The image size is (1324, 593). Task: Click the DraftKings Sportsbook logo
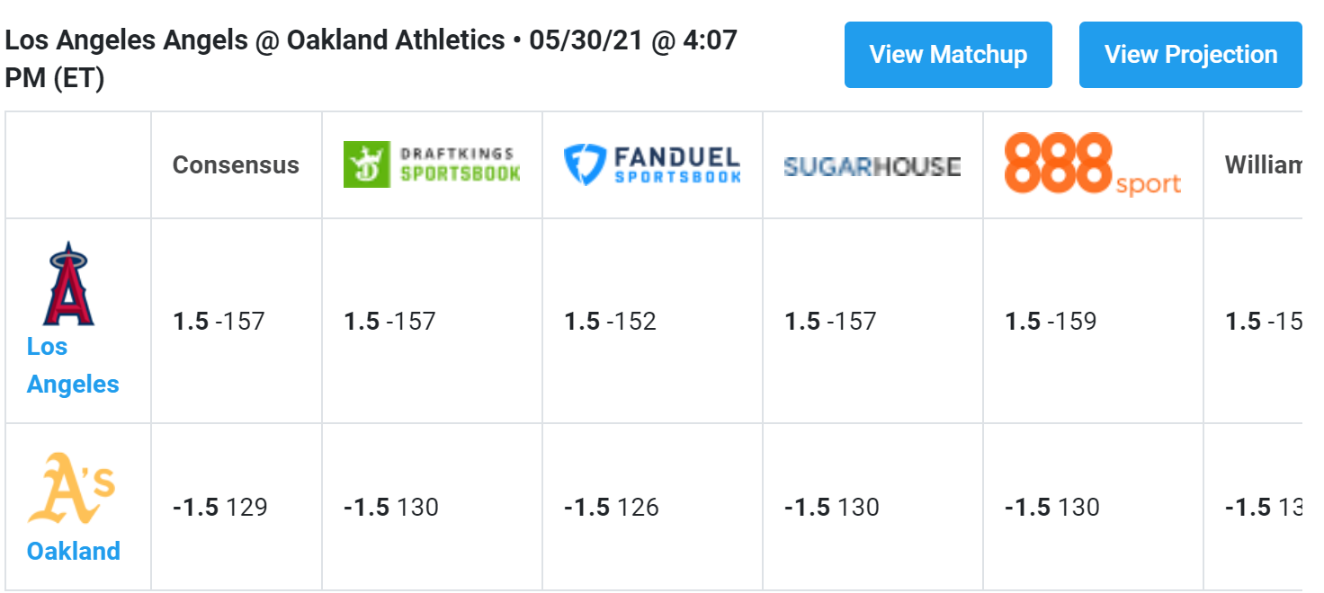click(432, 164)
